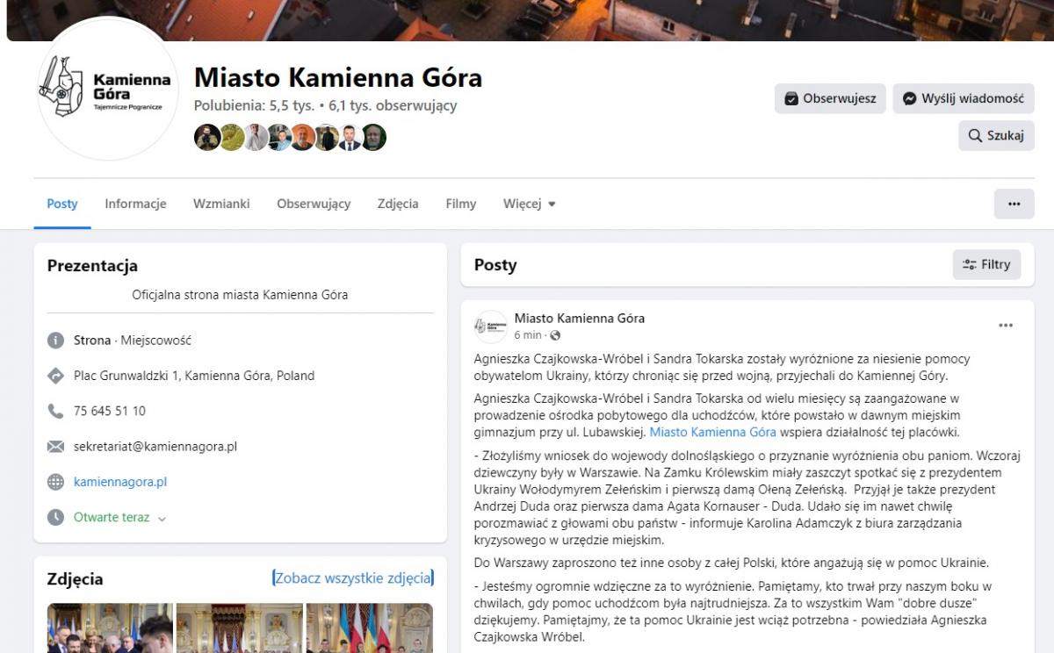Click phone number 75 645 51 10
The image size is (1054, 653).
click(x=110, y=411)
